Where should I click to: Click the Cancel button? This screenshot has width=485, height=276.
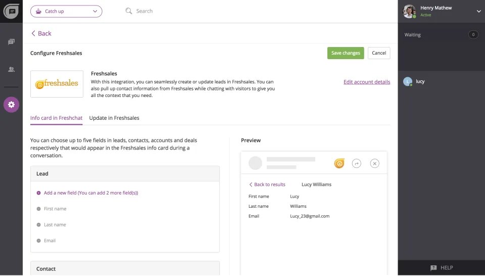pos(379,53)
